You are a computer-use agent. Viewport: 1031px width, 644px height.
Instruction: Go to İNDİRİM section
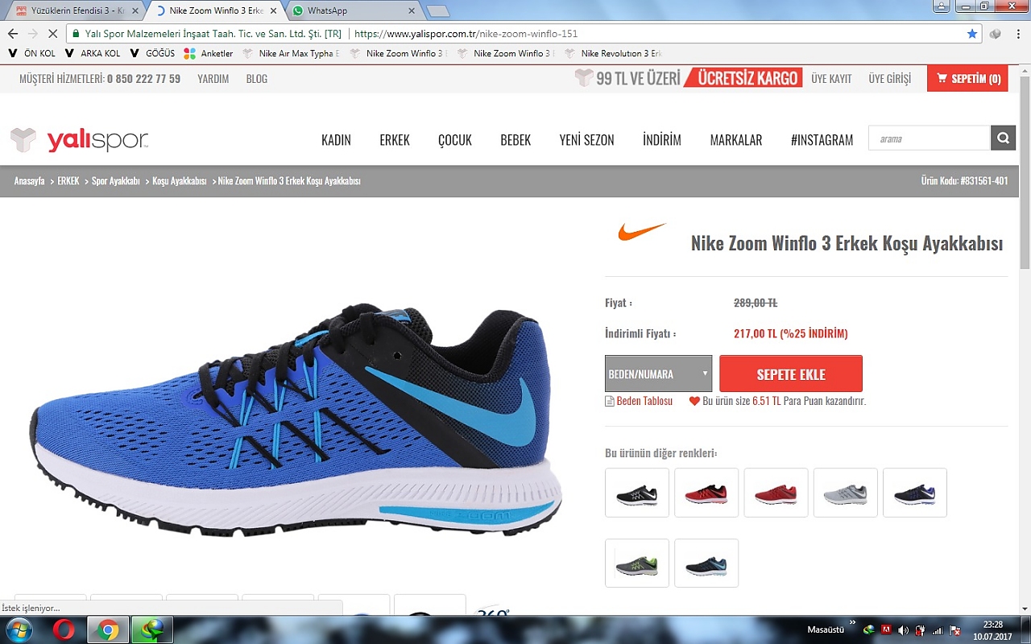click(x=662, y=140)
